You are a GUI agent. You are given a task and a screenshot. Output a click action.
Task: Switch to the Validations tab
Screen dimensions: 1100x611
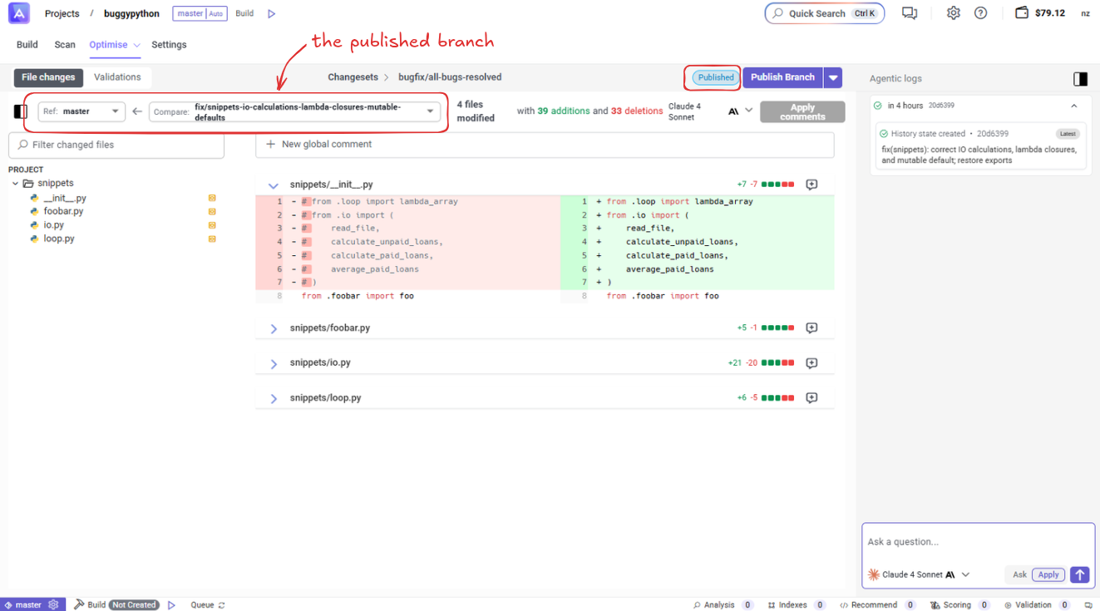(x=117, y=77)
